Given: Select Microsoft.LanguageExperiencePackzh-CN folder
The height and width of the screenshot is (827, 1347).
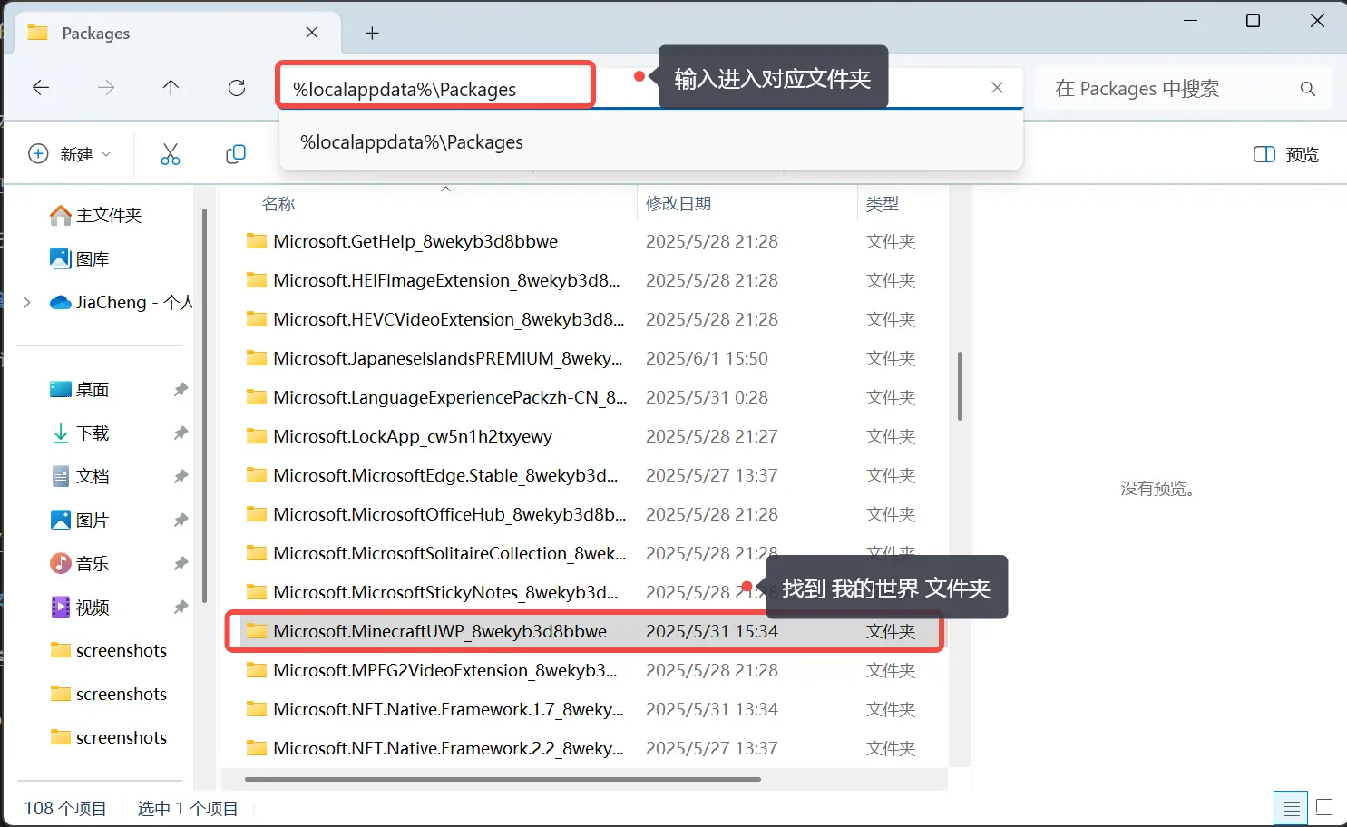Looking at the screenshot, I should 594,397.
